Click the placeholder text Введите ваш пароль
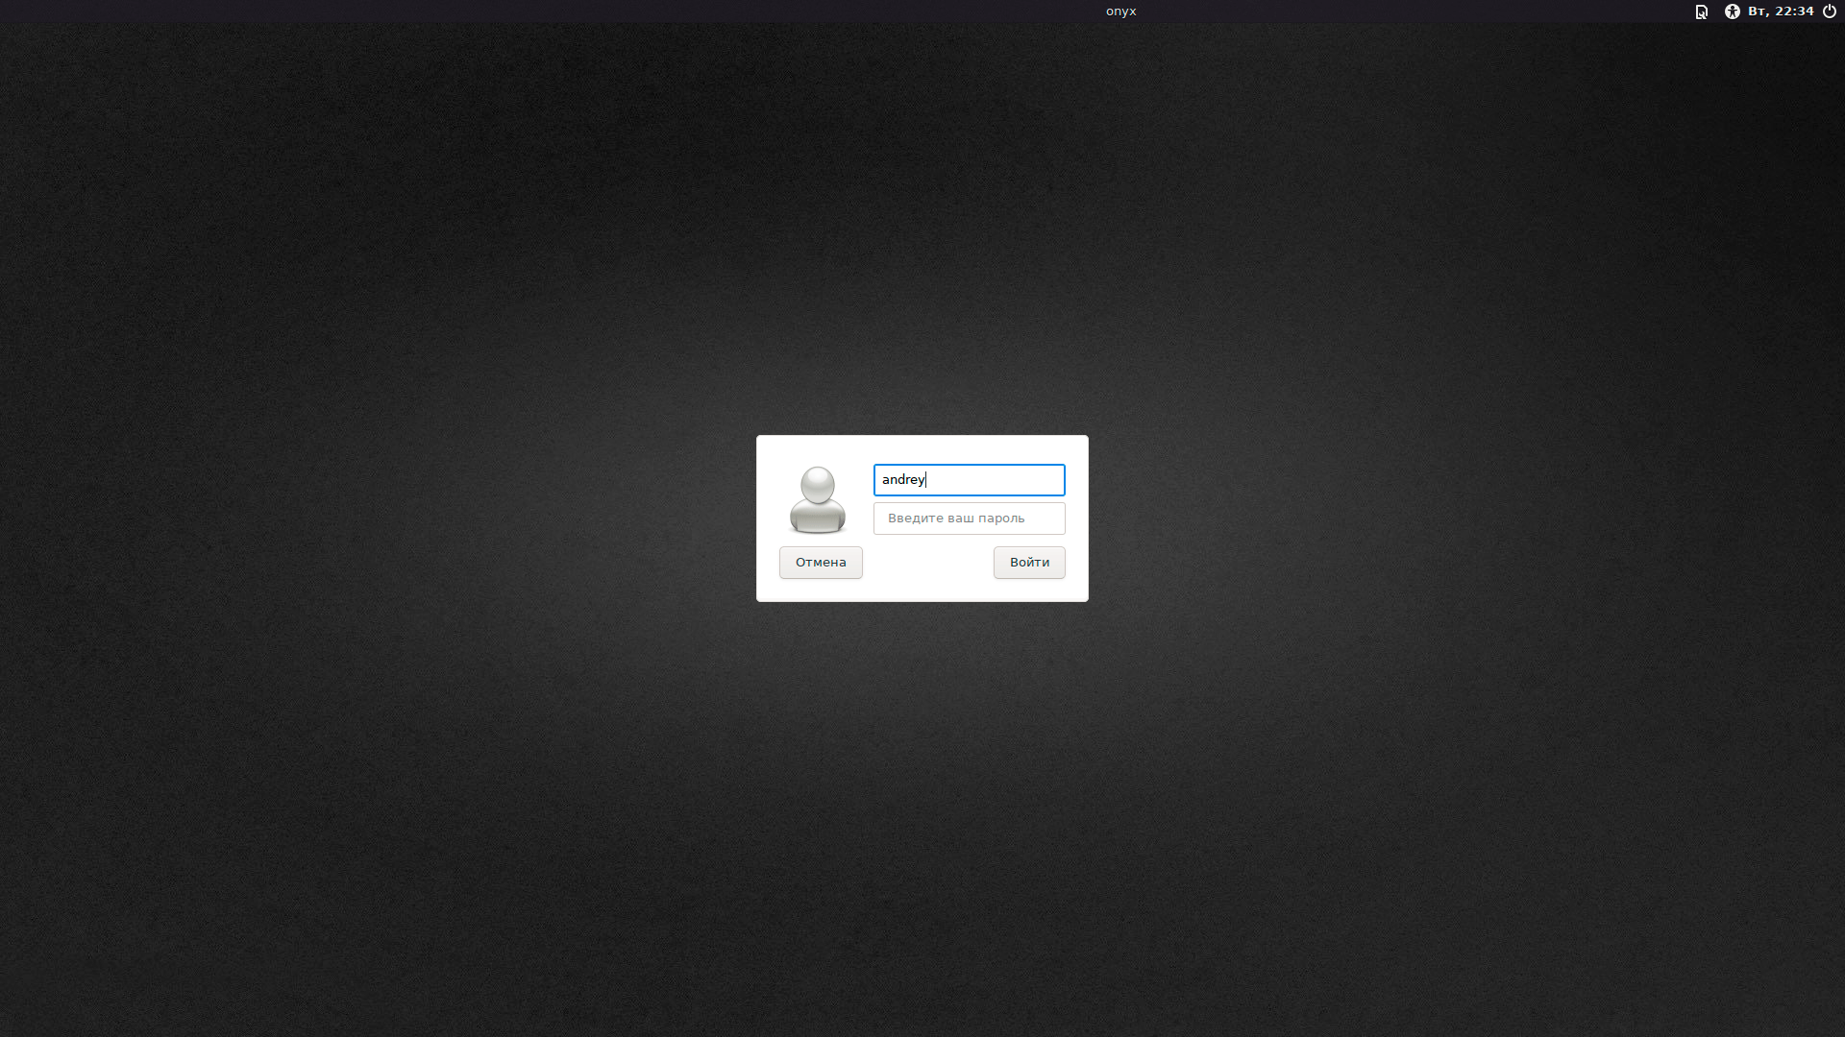Viewport: 1845px width, 1037px height. [x=956, y=518]
